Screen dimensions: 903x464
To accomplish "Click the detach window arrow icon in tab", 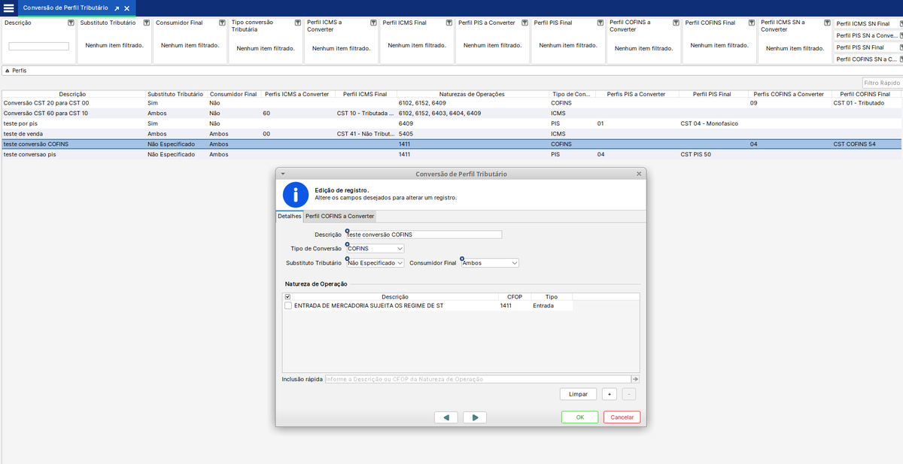I will 117,8.
